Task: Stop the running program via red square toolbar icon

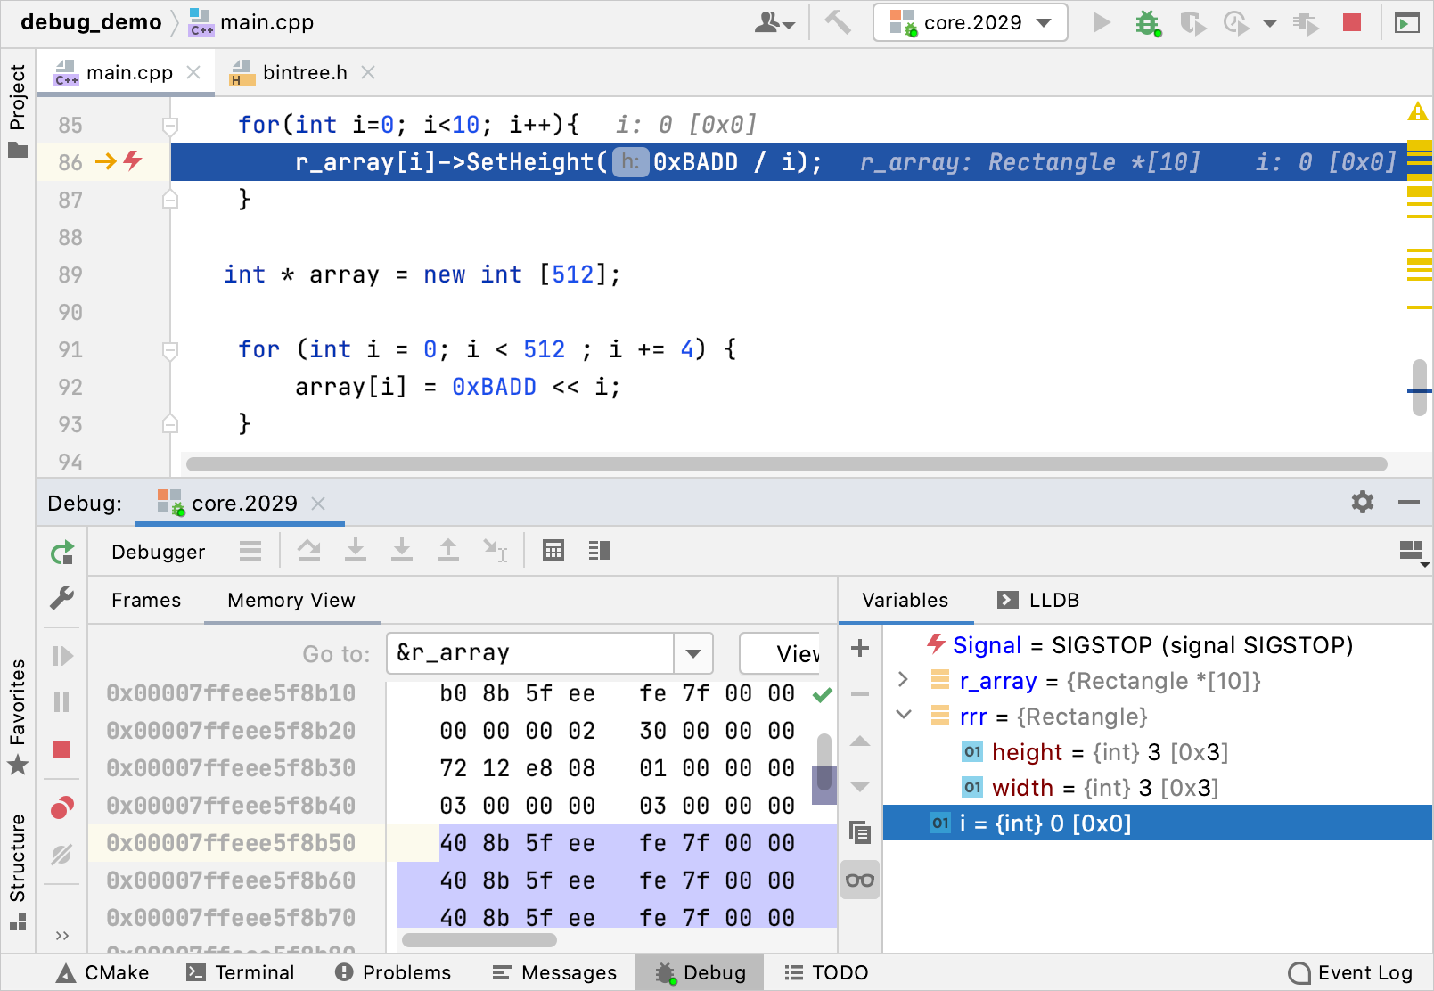Action: pyautogui.click(x=1351, y=23)
